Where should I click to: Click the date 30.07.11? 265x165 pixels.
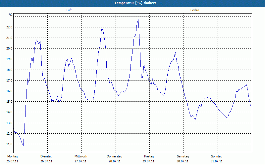point(183,161)
